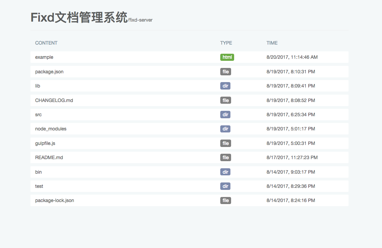The height and width of the screenshot is (248, 382).
Task: Open package.json file
Action: tap(49, 72)
